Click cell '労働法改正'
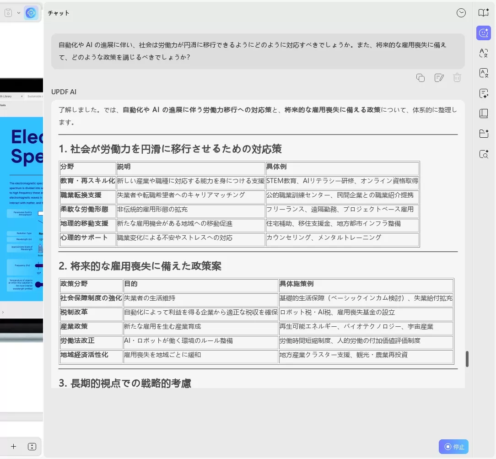 pos(91,342)
